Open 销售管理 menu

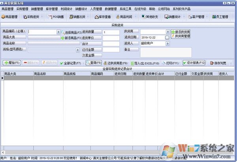(x=37, y=9)
